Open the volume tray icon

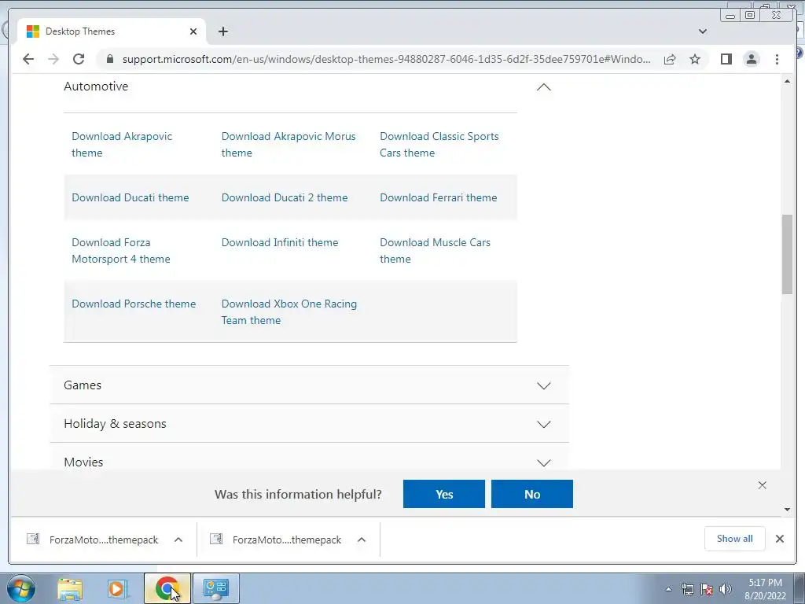(x=726, y=589)
